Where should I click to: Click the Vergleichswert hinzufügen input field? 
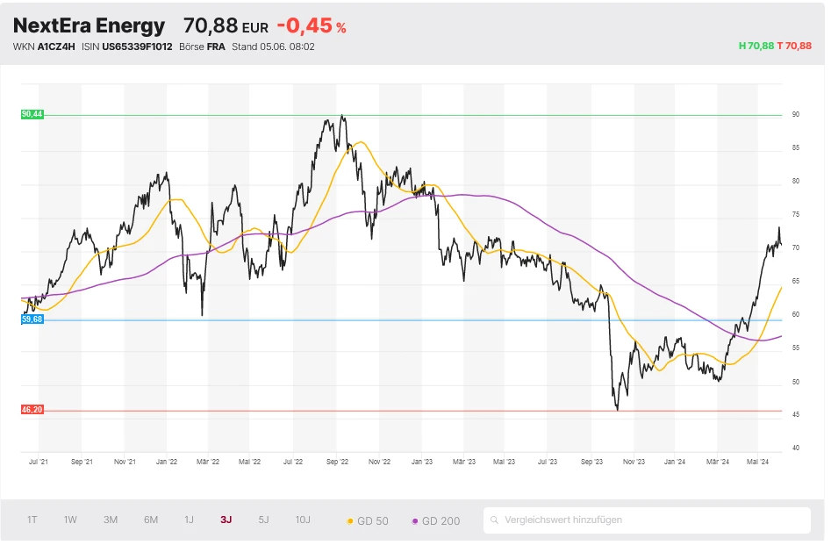click(x=649, y=520)
